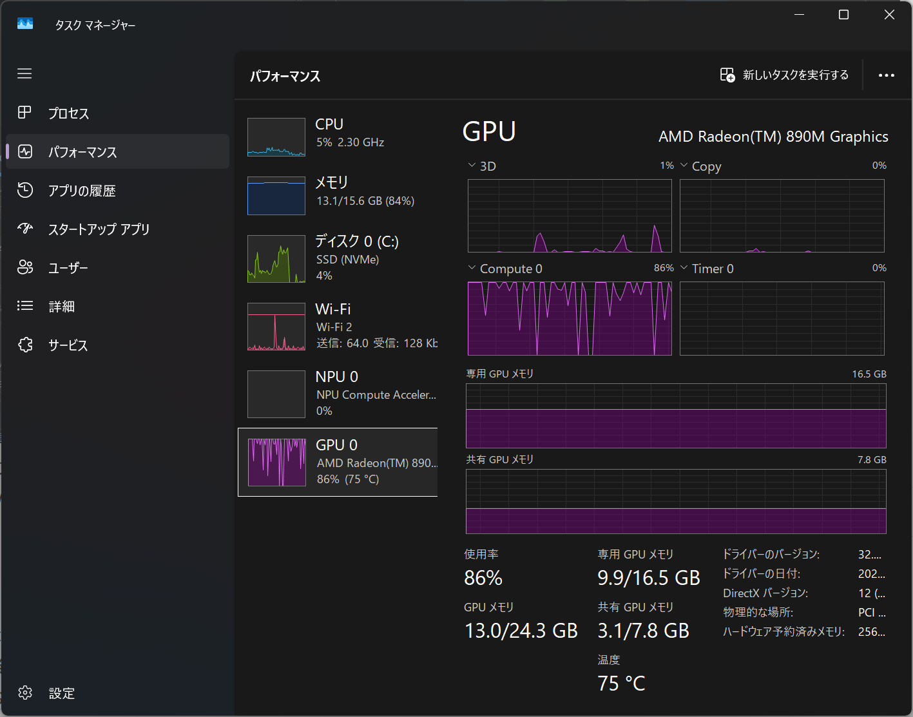Click the Details (詳細) list icon
913x717 pixels.
[x=24, y=306]
